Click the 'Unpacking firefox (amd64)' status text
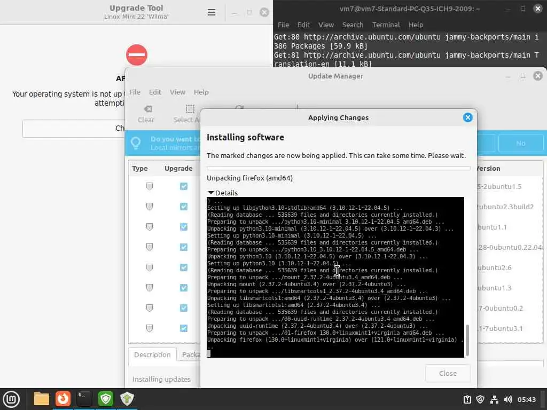This screenshot has width=547, height=410. pyautogui.click(x=250, y=178)
